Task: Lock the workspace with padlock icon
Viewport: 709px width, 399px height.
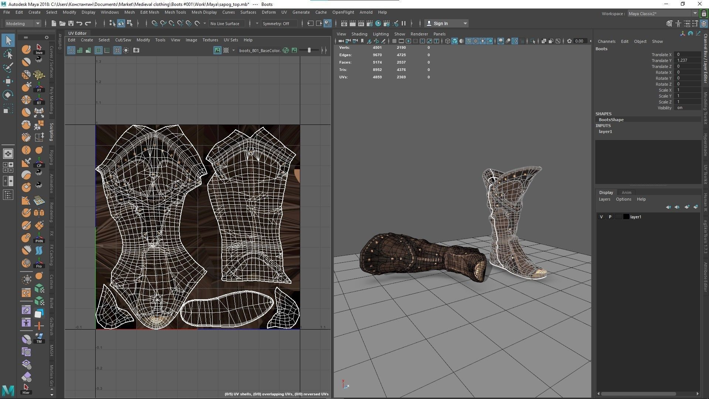Action: (x=704, y=13)
